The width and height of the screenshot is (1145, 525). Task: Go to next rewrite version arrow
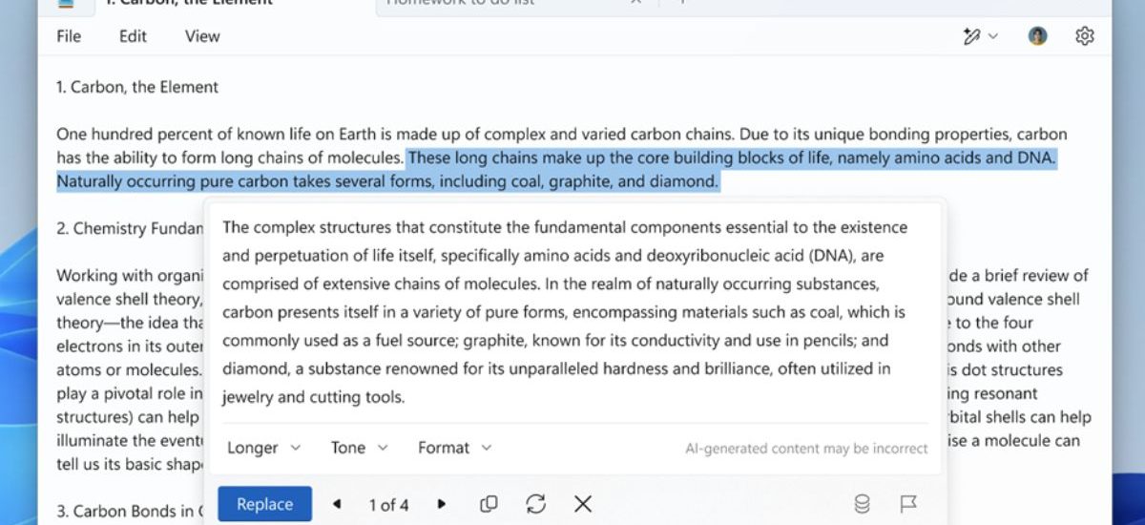pyautogui.click(x=441, y=504)
